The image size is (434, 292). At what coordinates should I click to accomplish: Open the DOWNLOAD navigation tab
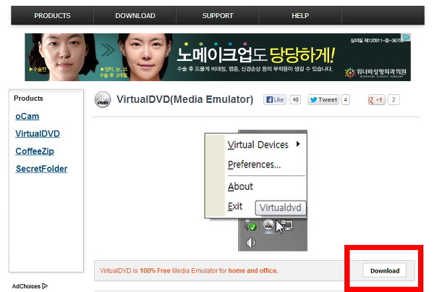(135, 15)
